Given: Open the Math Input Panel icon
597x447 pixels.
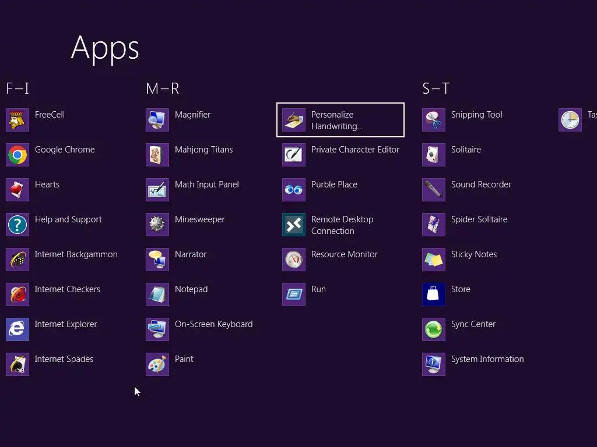Looking at the screenshot, I should (157, 190).
